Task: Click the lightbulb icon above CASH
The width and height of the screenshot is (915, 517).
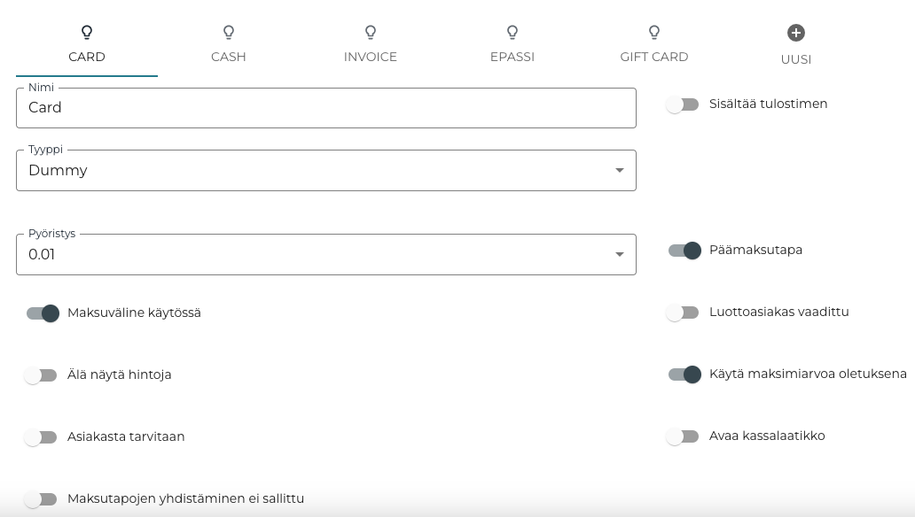Action: click(229, 33)
